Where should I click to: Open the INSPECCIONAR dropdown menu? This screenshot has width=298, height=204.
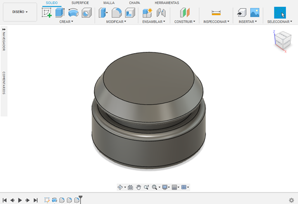tap(217, 22)
